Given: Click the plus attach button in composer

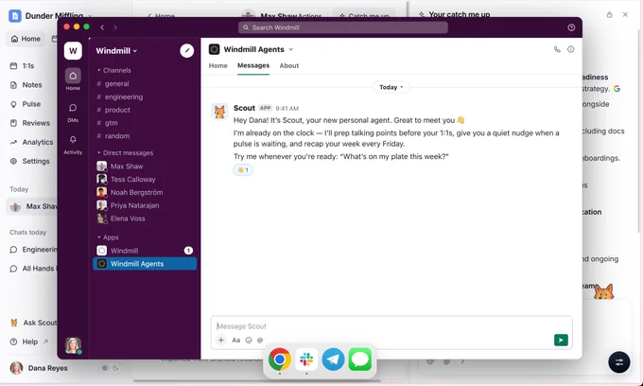Looking at the screenshot, I should [221, 340].
